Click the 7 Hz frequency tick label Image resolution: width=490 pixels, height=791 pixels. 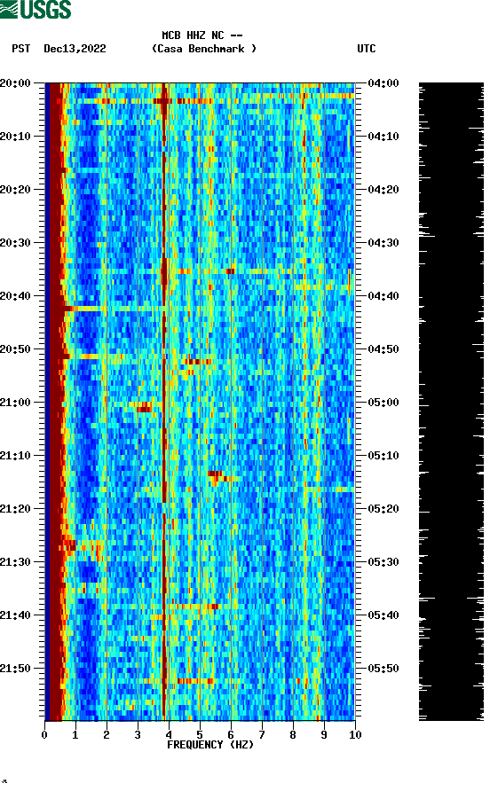click(262, 735)
